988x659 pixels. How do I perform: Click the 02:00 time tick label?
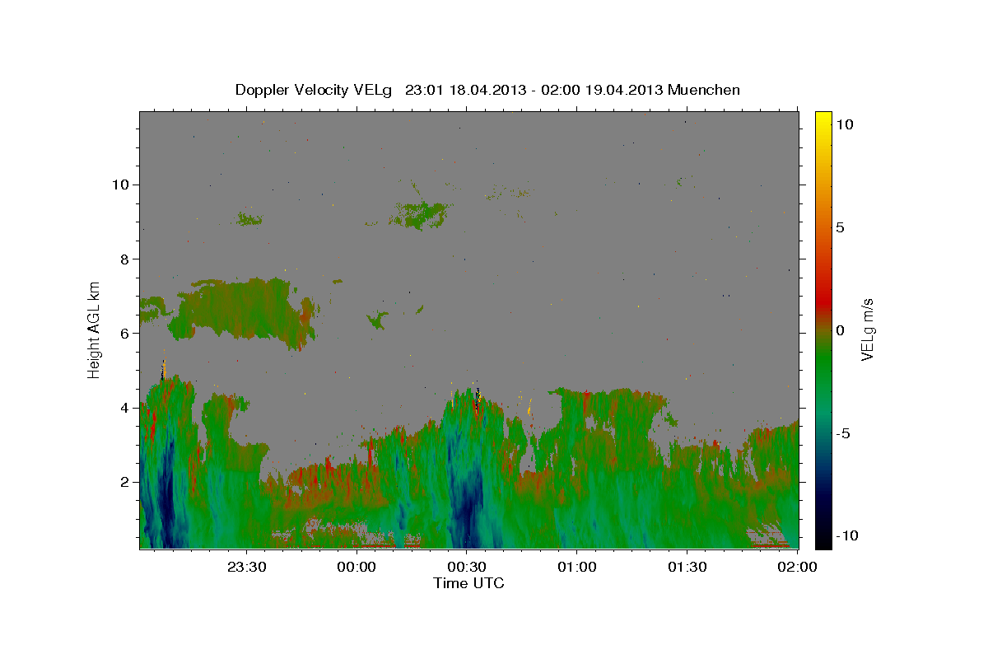click(796, 567)
